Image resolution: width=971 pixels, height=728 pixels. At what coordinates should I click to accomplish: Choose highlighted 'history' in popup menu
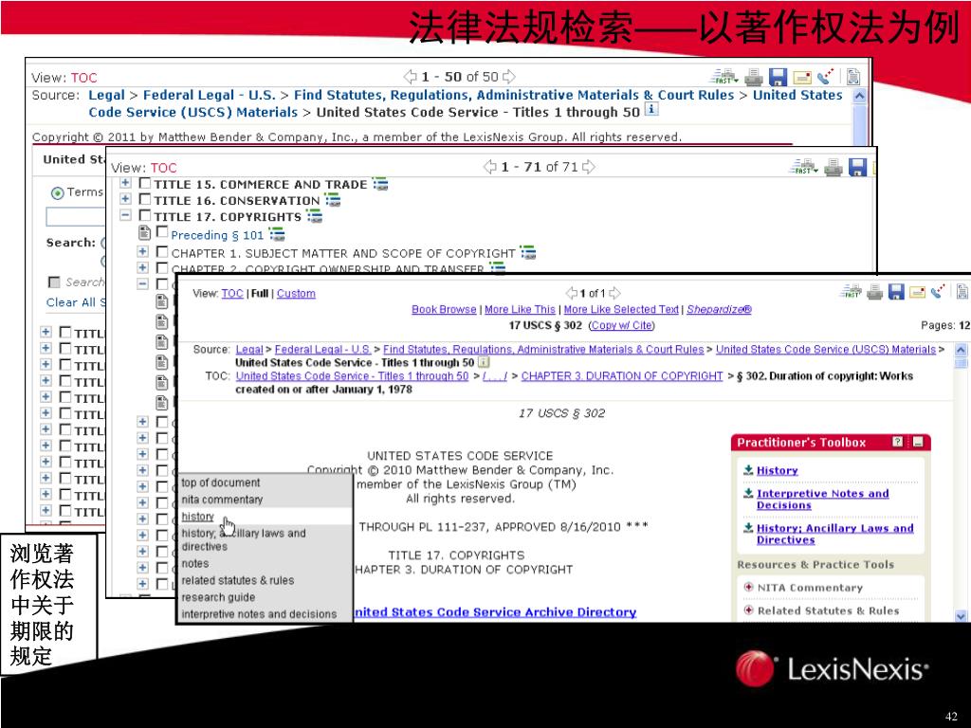(x=197, y=517)
